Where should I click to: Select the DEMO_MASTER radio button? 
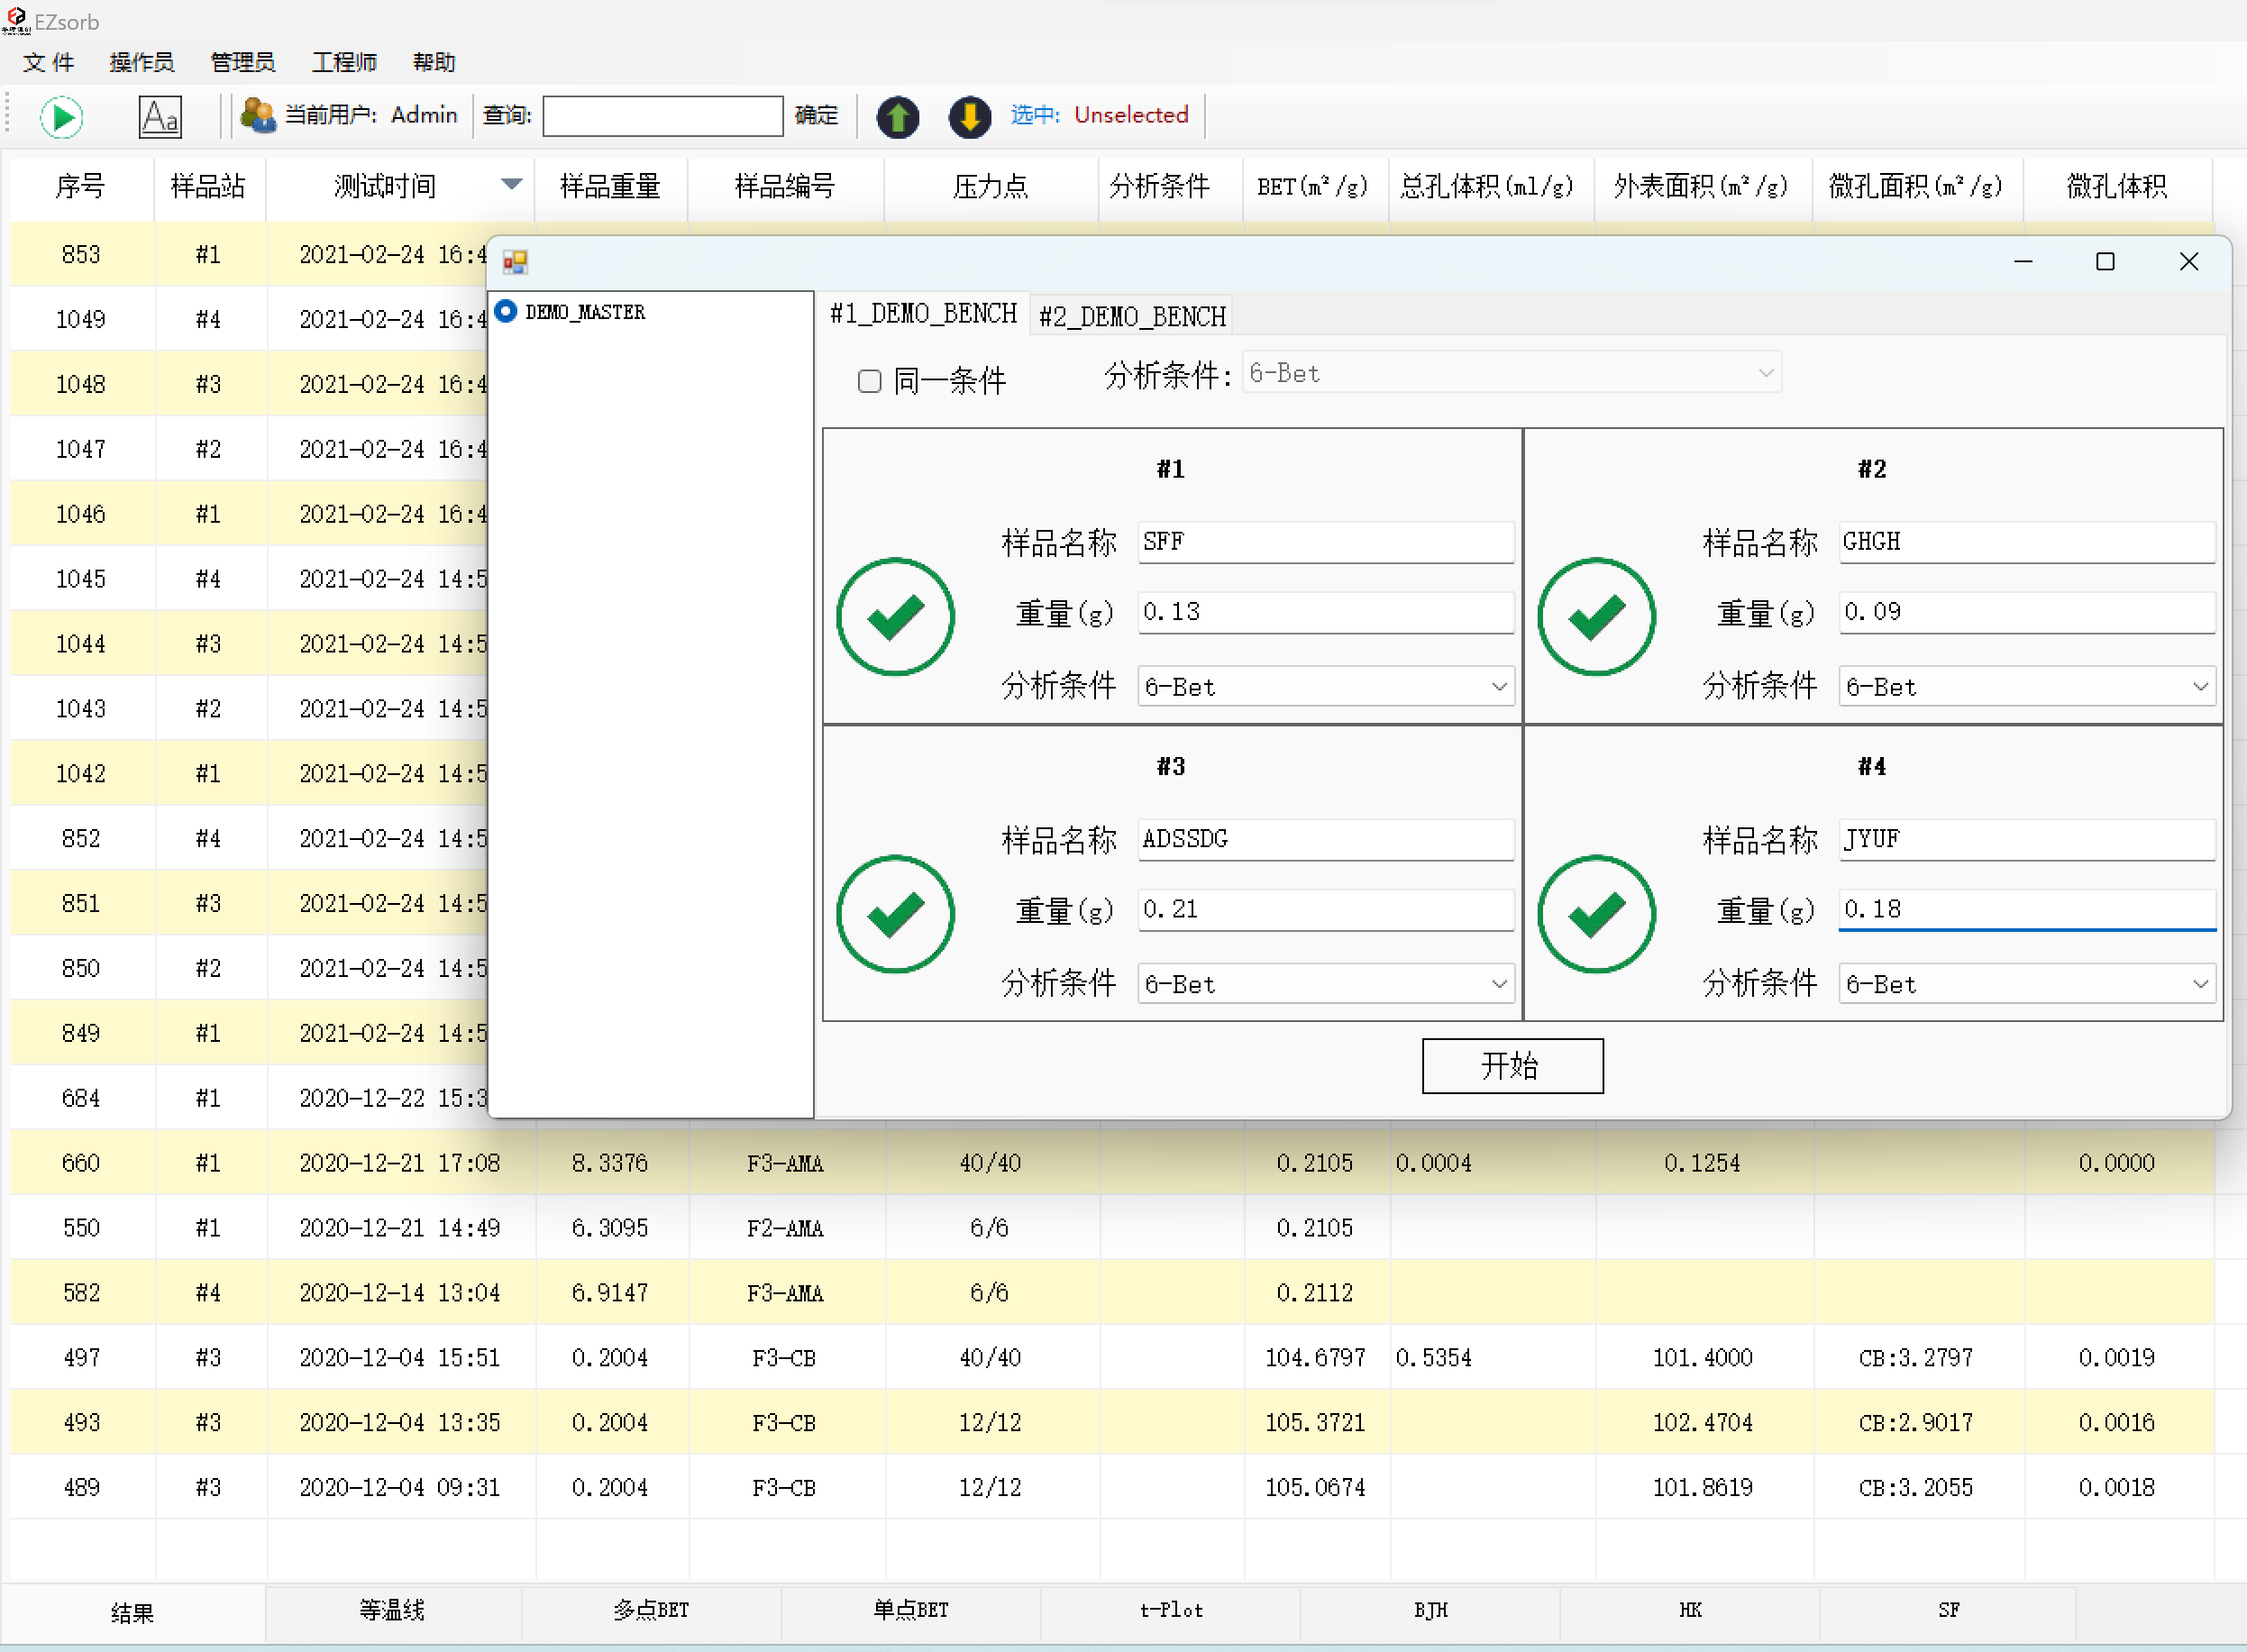point(507,311)
